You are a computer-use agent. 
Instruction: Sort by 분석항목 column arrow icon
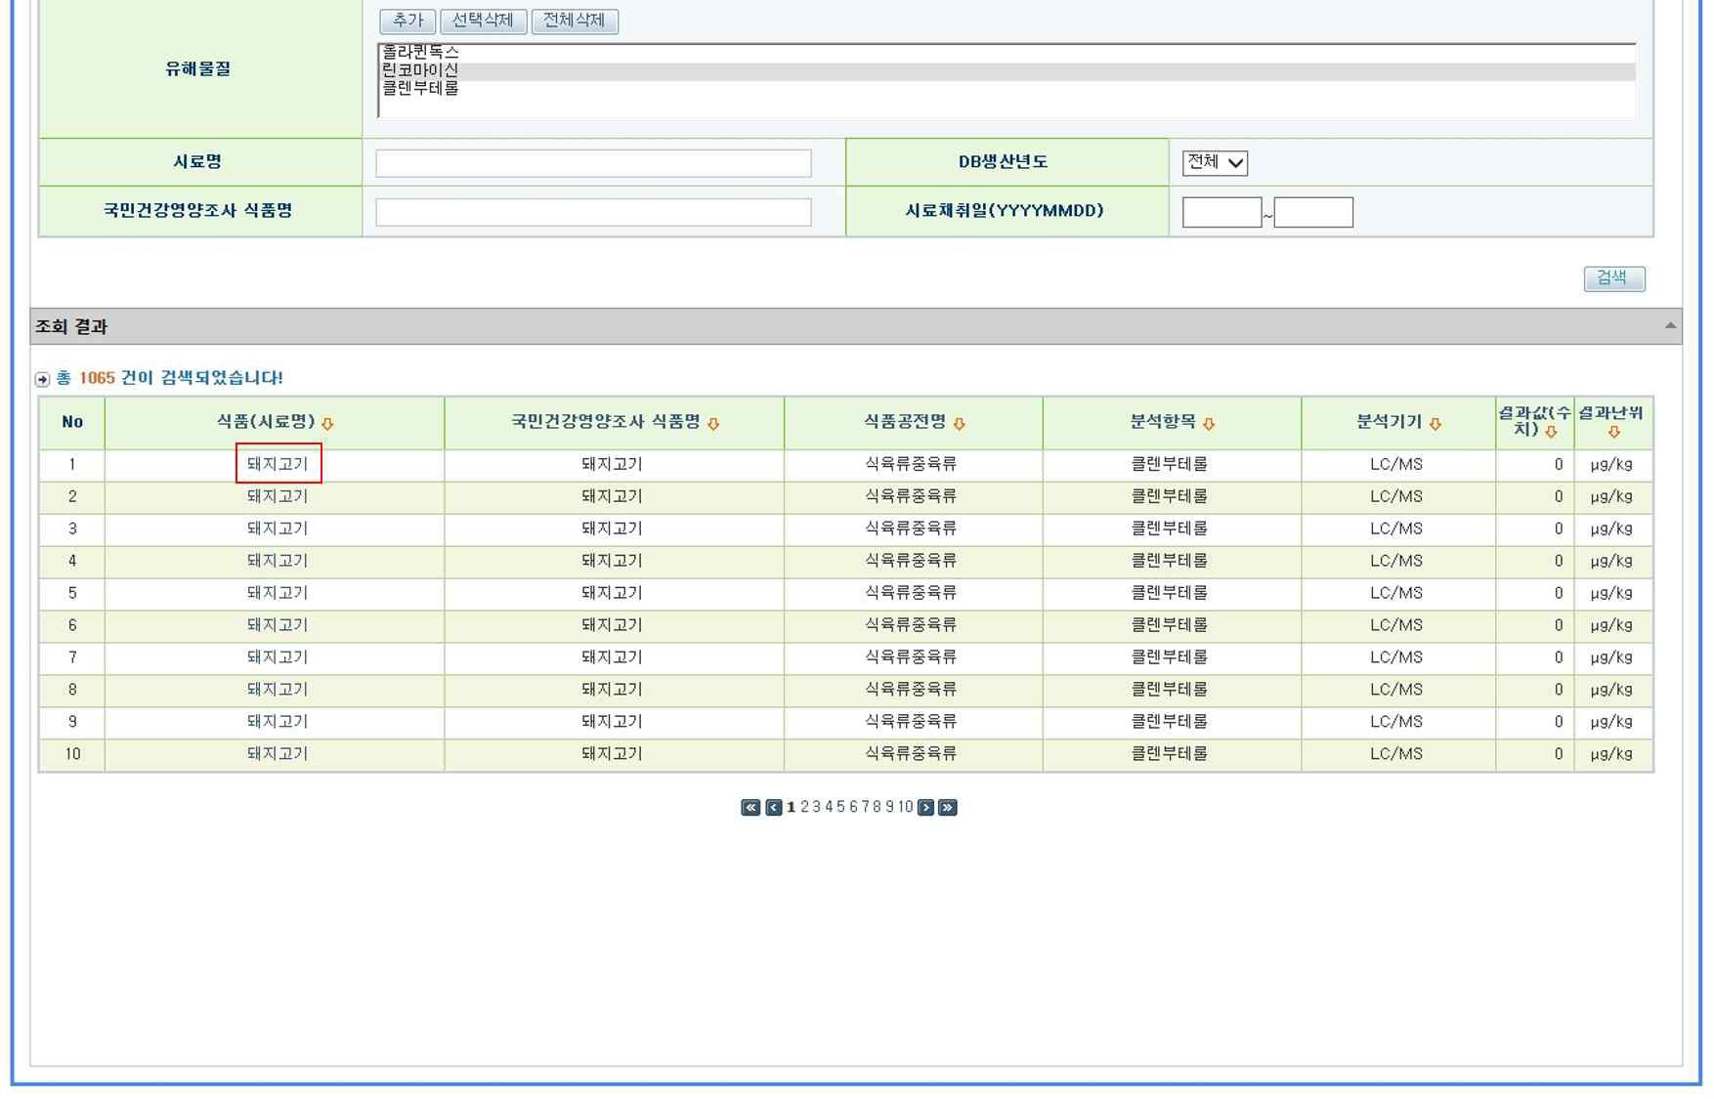point(1209,424)
